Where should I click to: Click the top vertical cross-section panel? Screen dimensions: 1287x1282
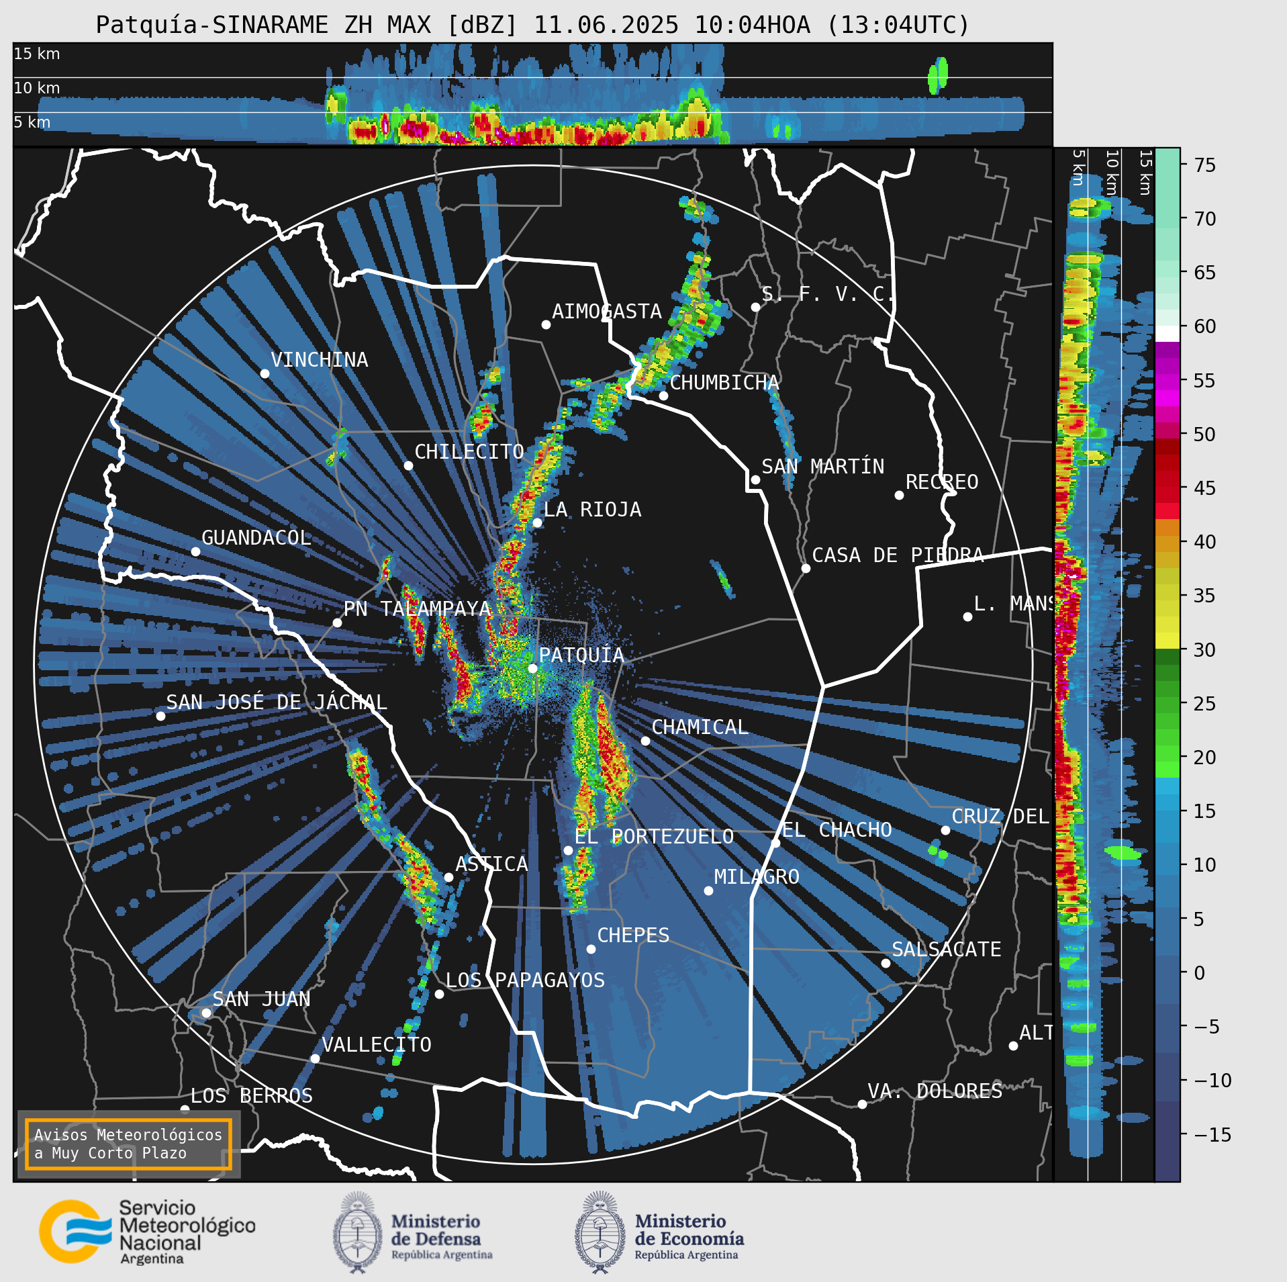[532, 94]
